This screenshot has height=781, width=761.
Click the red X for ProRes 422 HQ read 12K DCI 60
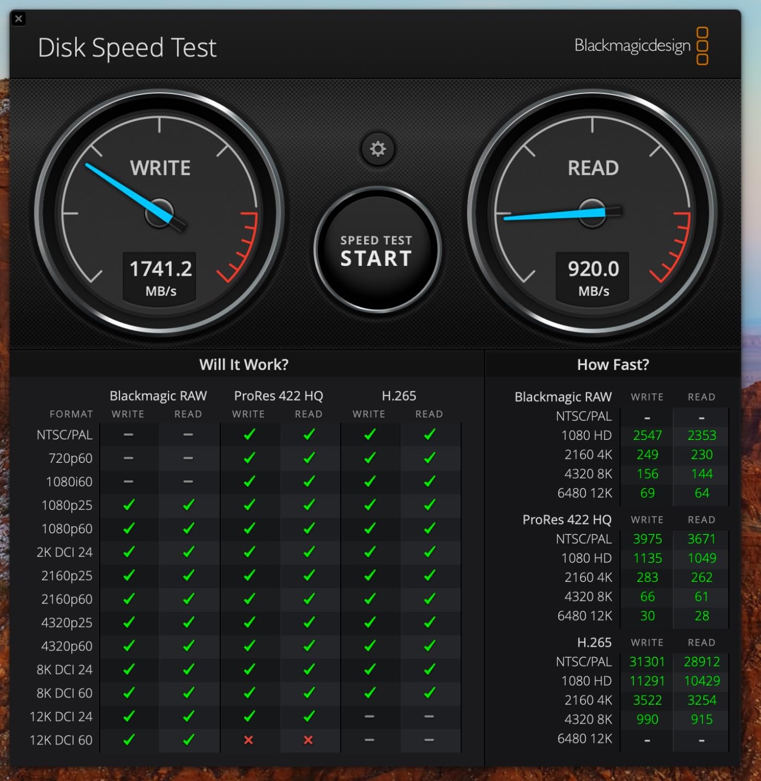coord(308,740)
